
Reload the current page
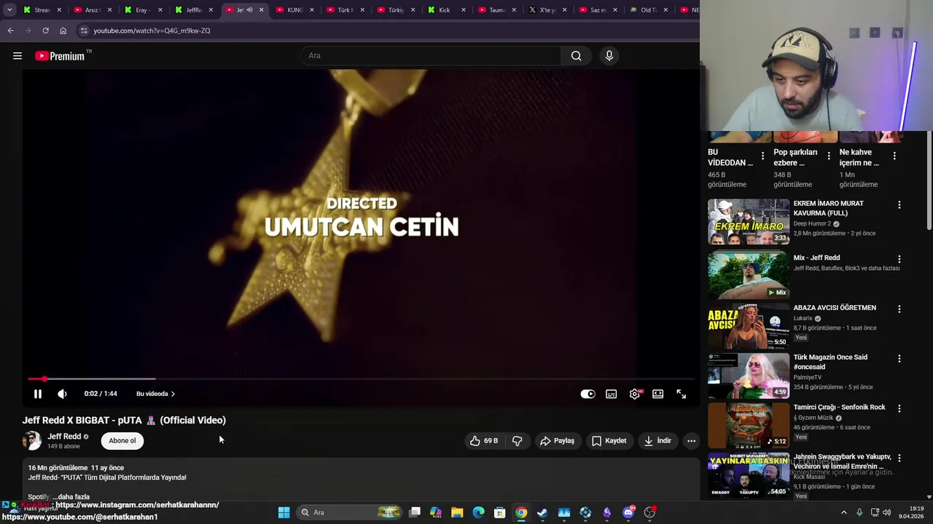pos(45,31)
